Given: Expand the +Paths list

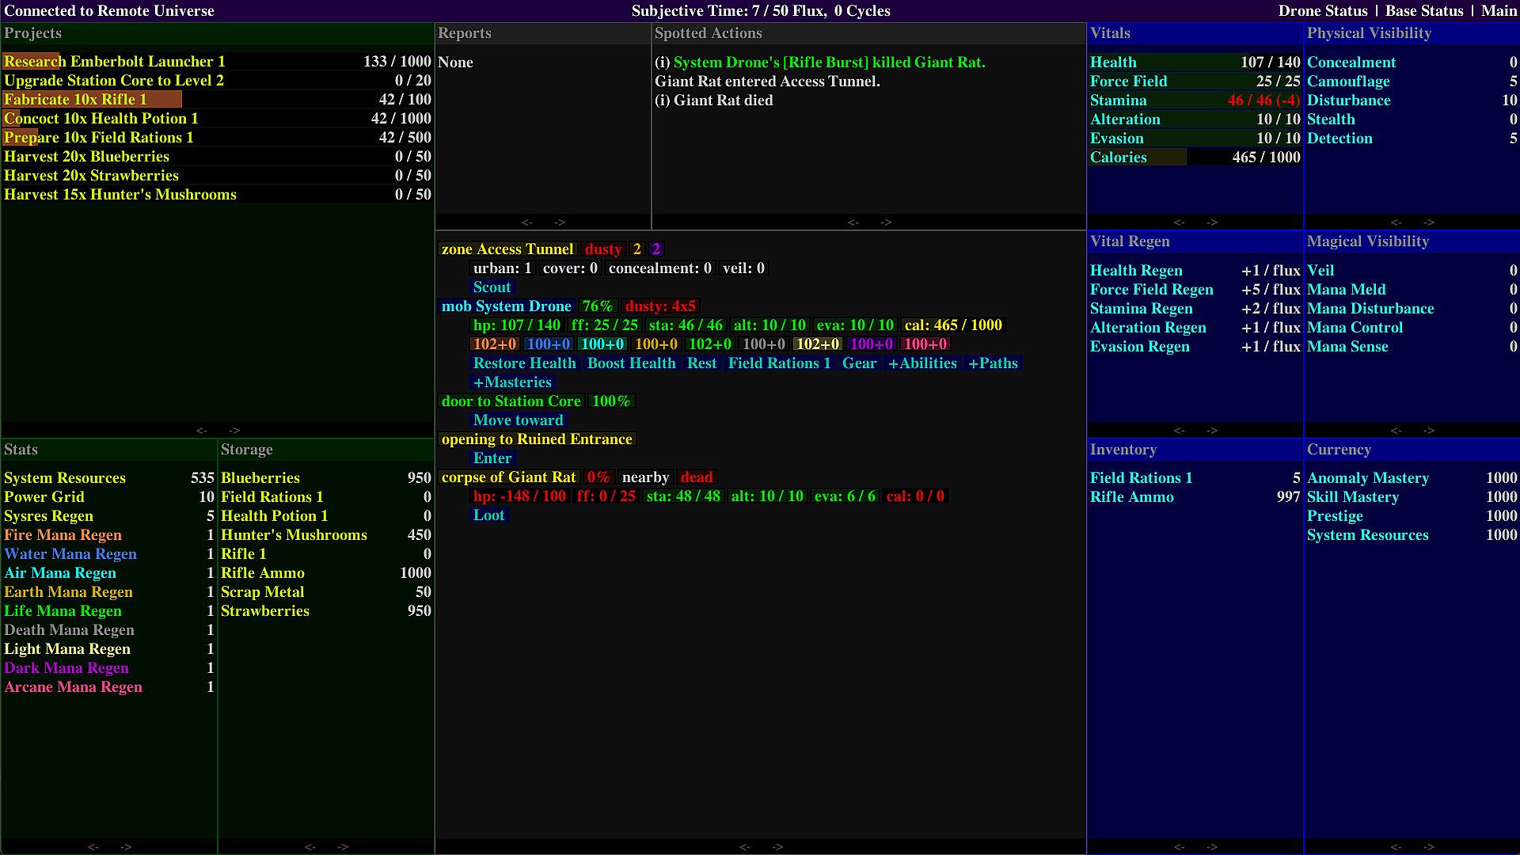Looking at the screenshot, I should click(993, 363).
